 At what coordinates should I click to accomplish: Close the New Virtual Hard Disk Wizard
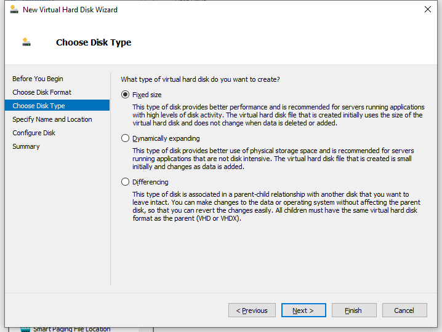[x=427, y=9]
